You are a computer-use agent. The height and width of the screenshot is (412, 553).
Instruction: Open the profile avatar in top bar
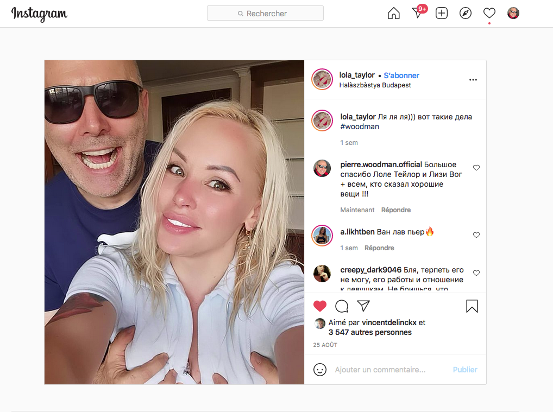(513, 13)
